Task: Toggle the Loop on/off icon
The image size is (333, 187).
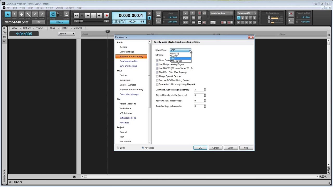Action: pyautogui.click(x=158, y=14)
